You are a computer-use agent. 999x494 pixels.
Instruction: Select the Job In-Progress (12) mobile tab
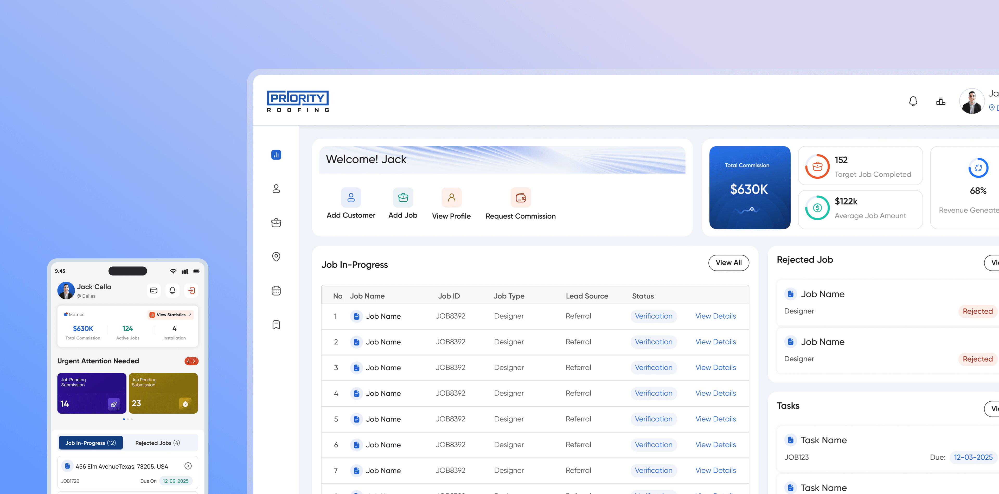point(91,443)
